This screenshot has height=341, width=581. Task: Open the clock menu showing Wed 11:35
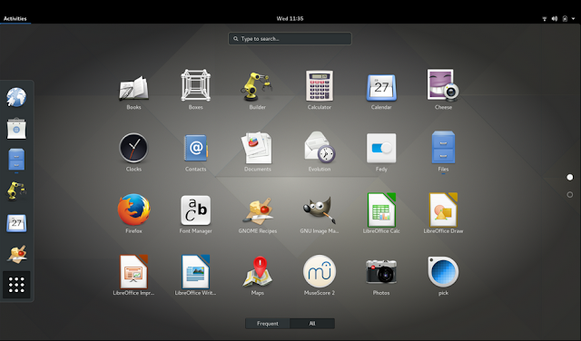pyautogui.click(x=290, y=18)
